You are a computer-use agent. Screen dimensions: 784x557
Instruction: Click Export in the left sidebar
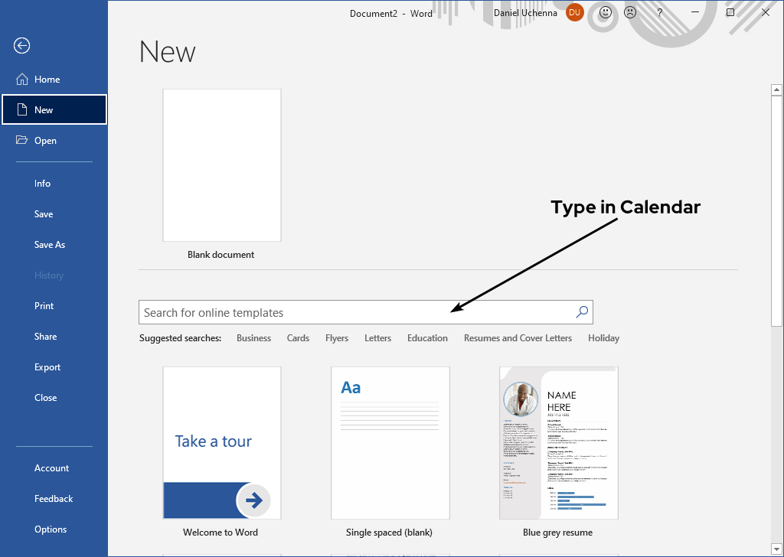[47, 366]
